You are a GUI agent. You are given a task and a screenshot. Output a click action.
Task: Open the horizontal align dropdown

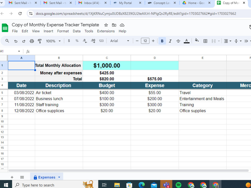[x=228, y=41]
